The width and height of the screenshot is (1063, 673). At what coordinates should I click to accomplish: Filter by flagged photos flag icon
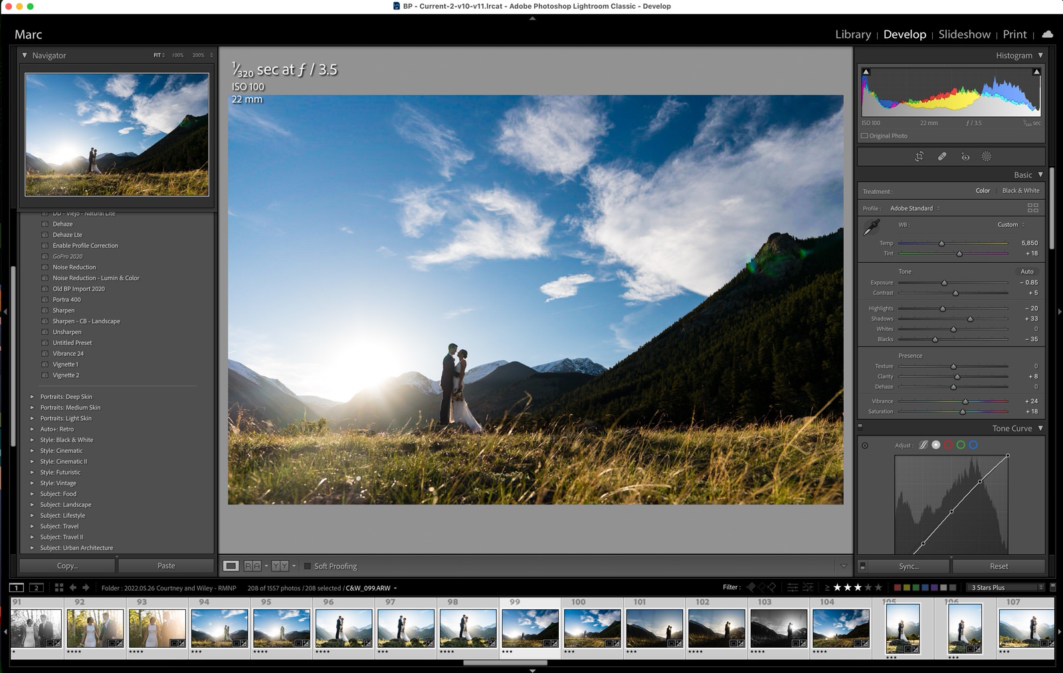point(751,587)
